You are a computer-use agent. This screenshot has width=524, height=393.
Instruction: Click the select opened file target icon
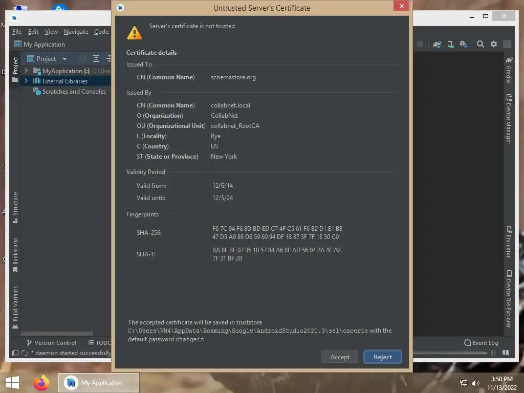point(83,59)
